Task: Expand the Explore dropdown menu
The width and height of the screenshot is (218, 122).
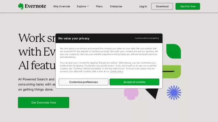Action: 83,6
